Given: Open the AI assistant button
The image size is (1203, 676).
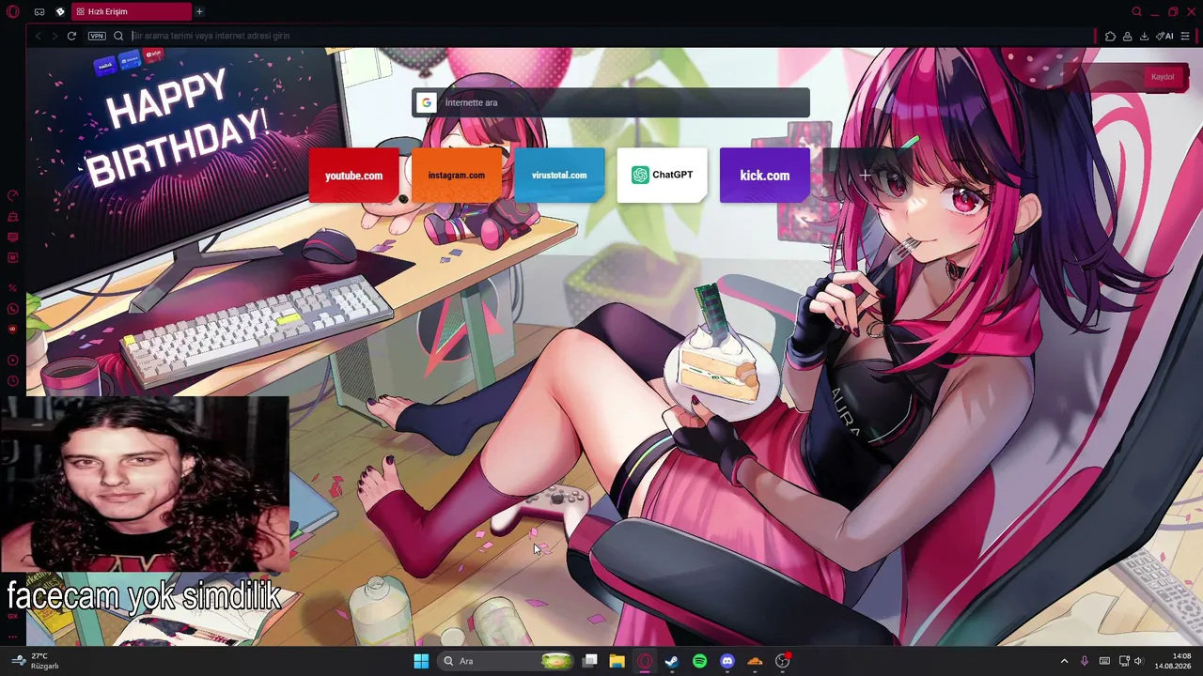Looking at the screenshot, I should point(1165,36).
